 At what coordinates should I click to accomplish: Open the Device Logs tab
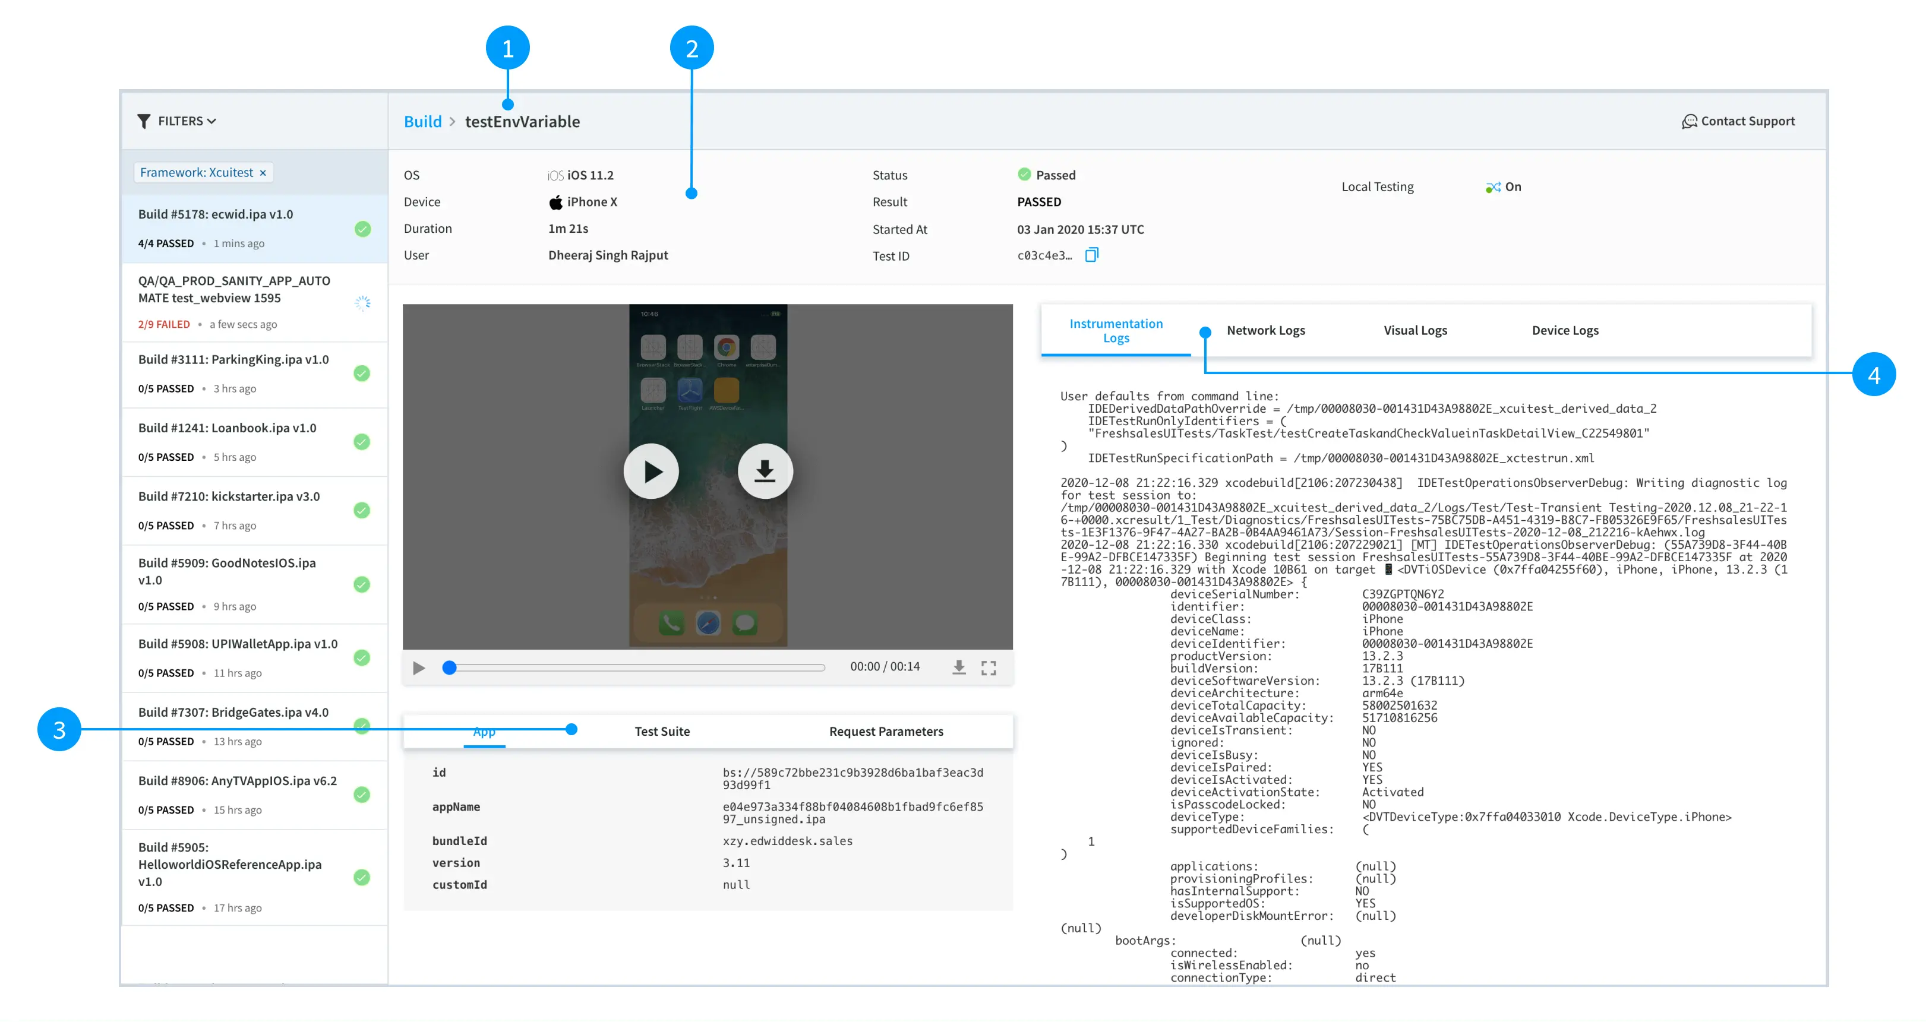[x=1564, y=330]
